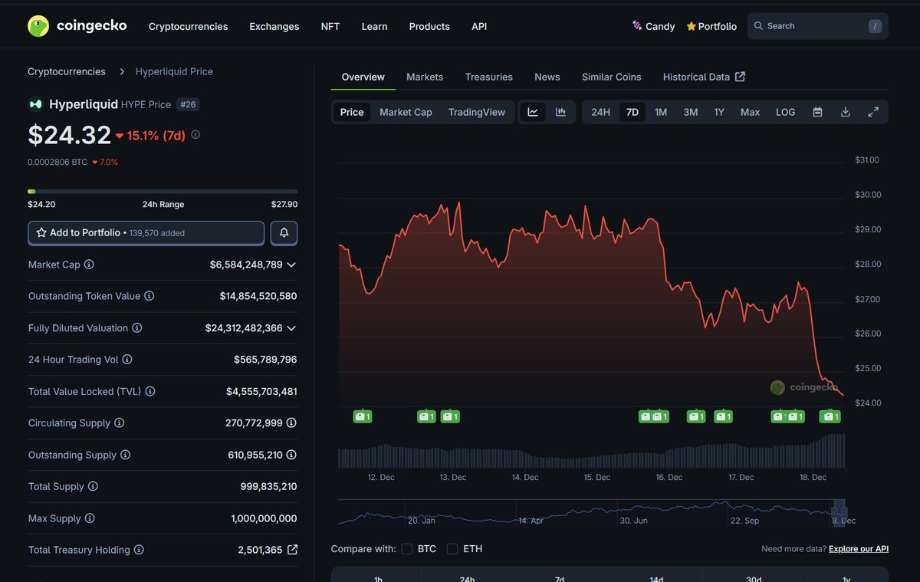Switch to News tab
Image resolution: width=920 pixels, height=582 pixels.
pyautogui.click(x=547, y=77)
